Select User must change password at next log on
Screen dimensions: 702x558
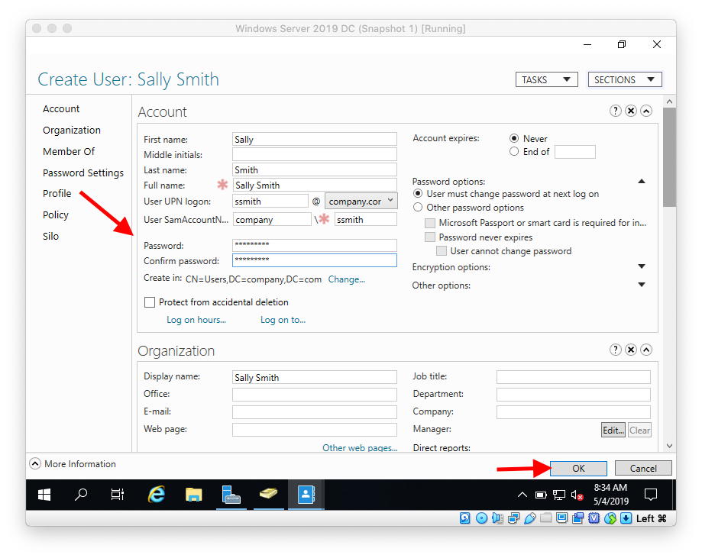(418, 194)
